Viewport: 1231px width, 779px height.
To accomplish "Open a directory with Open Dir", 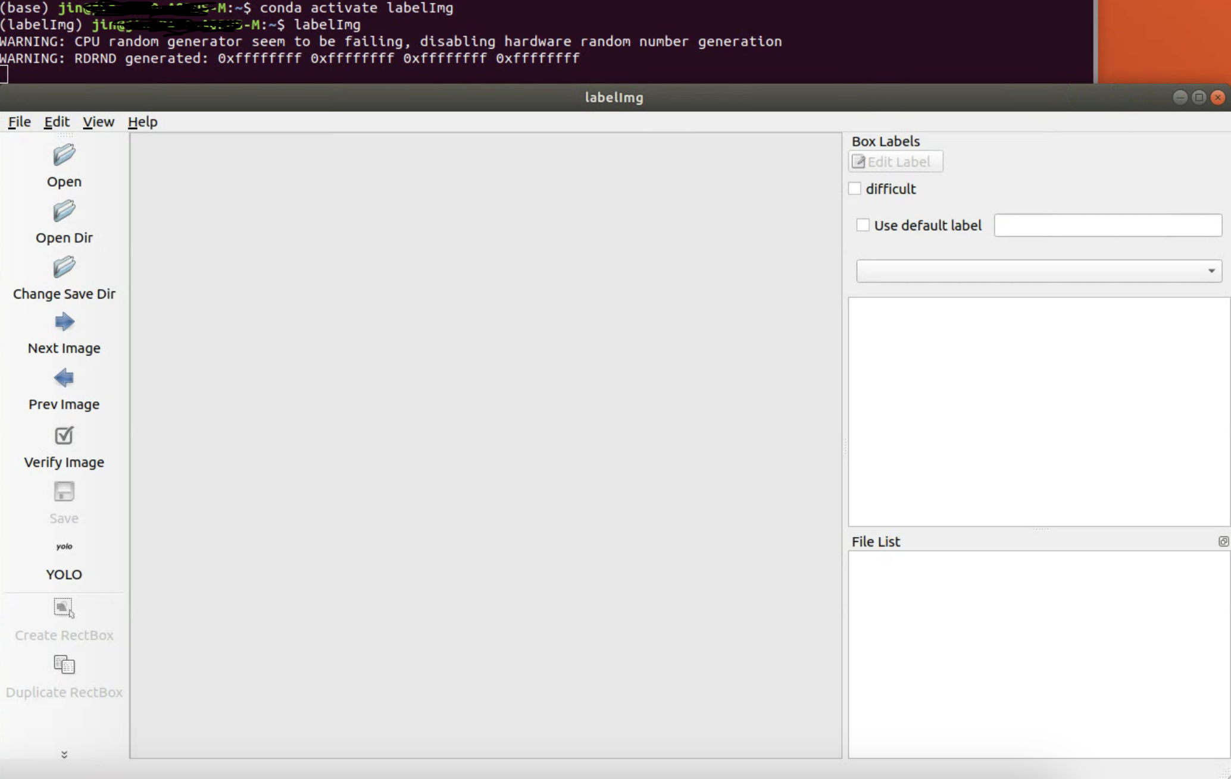I will 64,212.
